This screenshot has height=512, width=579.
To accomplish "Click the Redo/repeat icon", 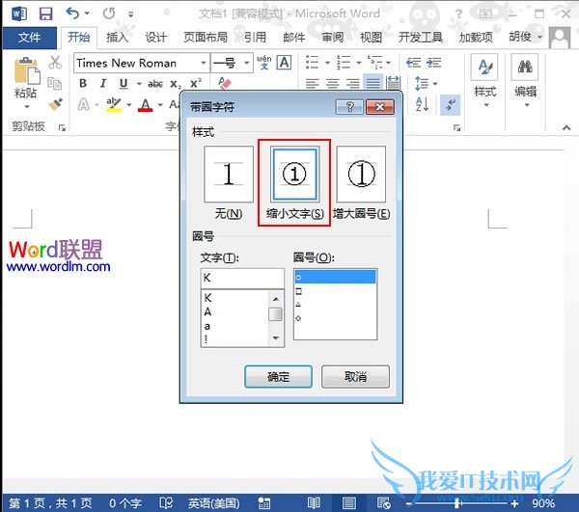I will [x=109, y=13].
